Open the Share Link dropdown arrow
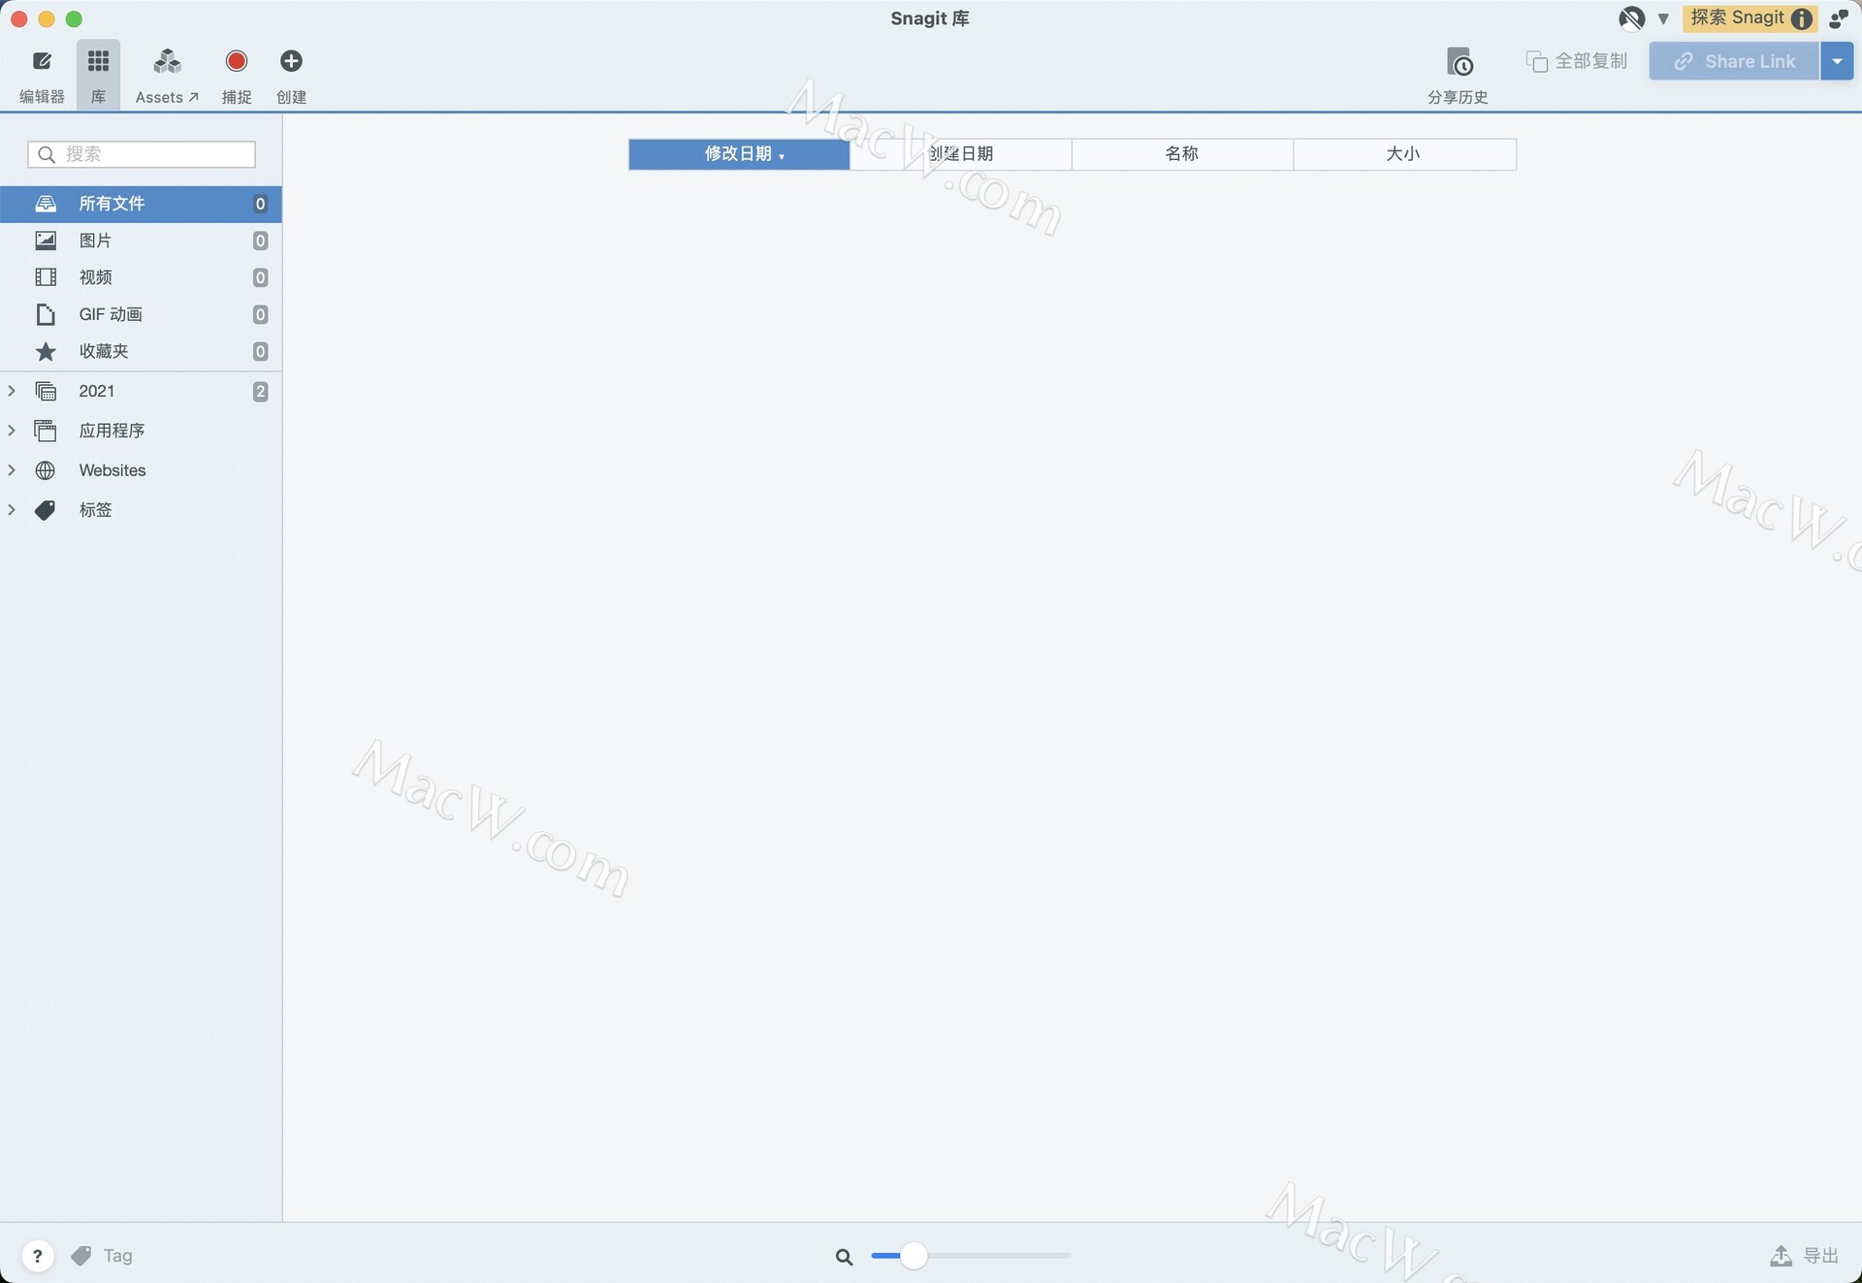1862x1283 pixels. 1837,61
